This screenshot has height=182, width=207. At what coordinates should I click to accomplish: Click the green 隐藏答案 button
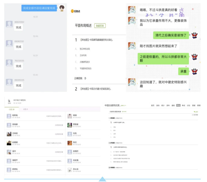point(100,26)
